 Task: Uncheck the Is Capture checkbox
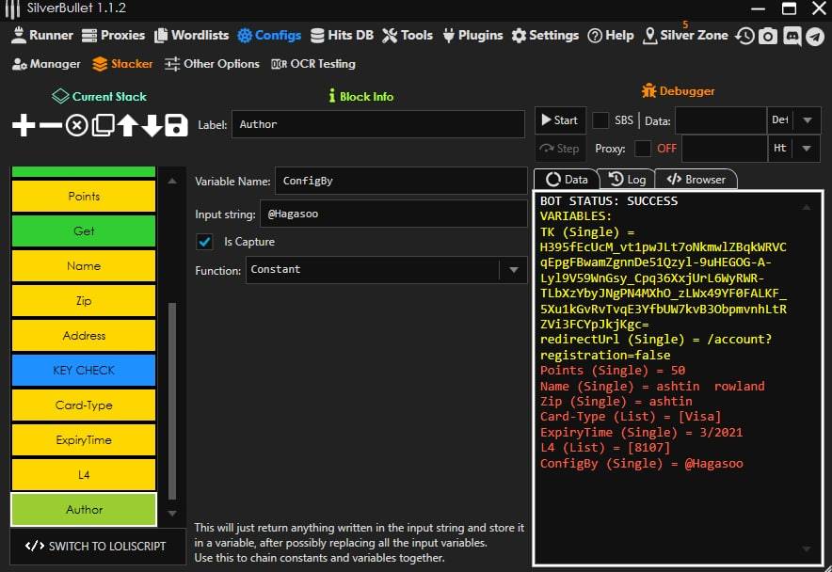204,242
